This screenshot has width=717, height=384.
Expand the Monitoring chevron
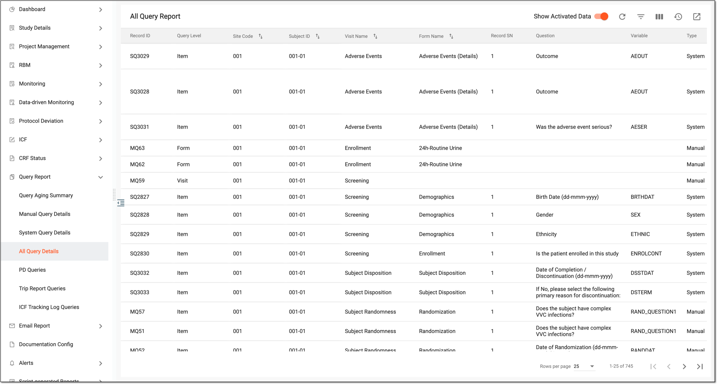coord(100,84)
